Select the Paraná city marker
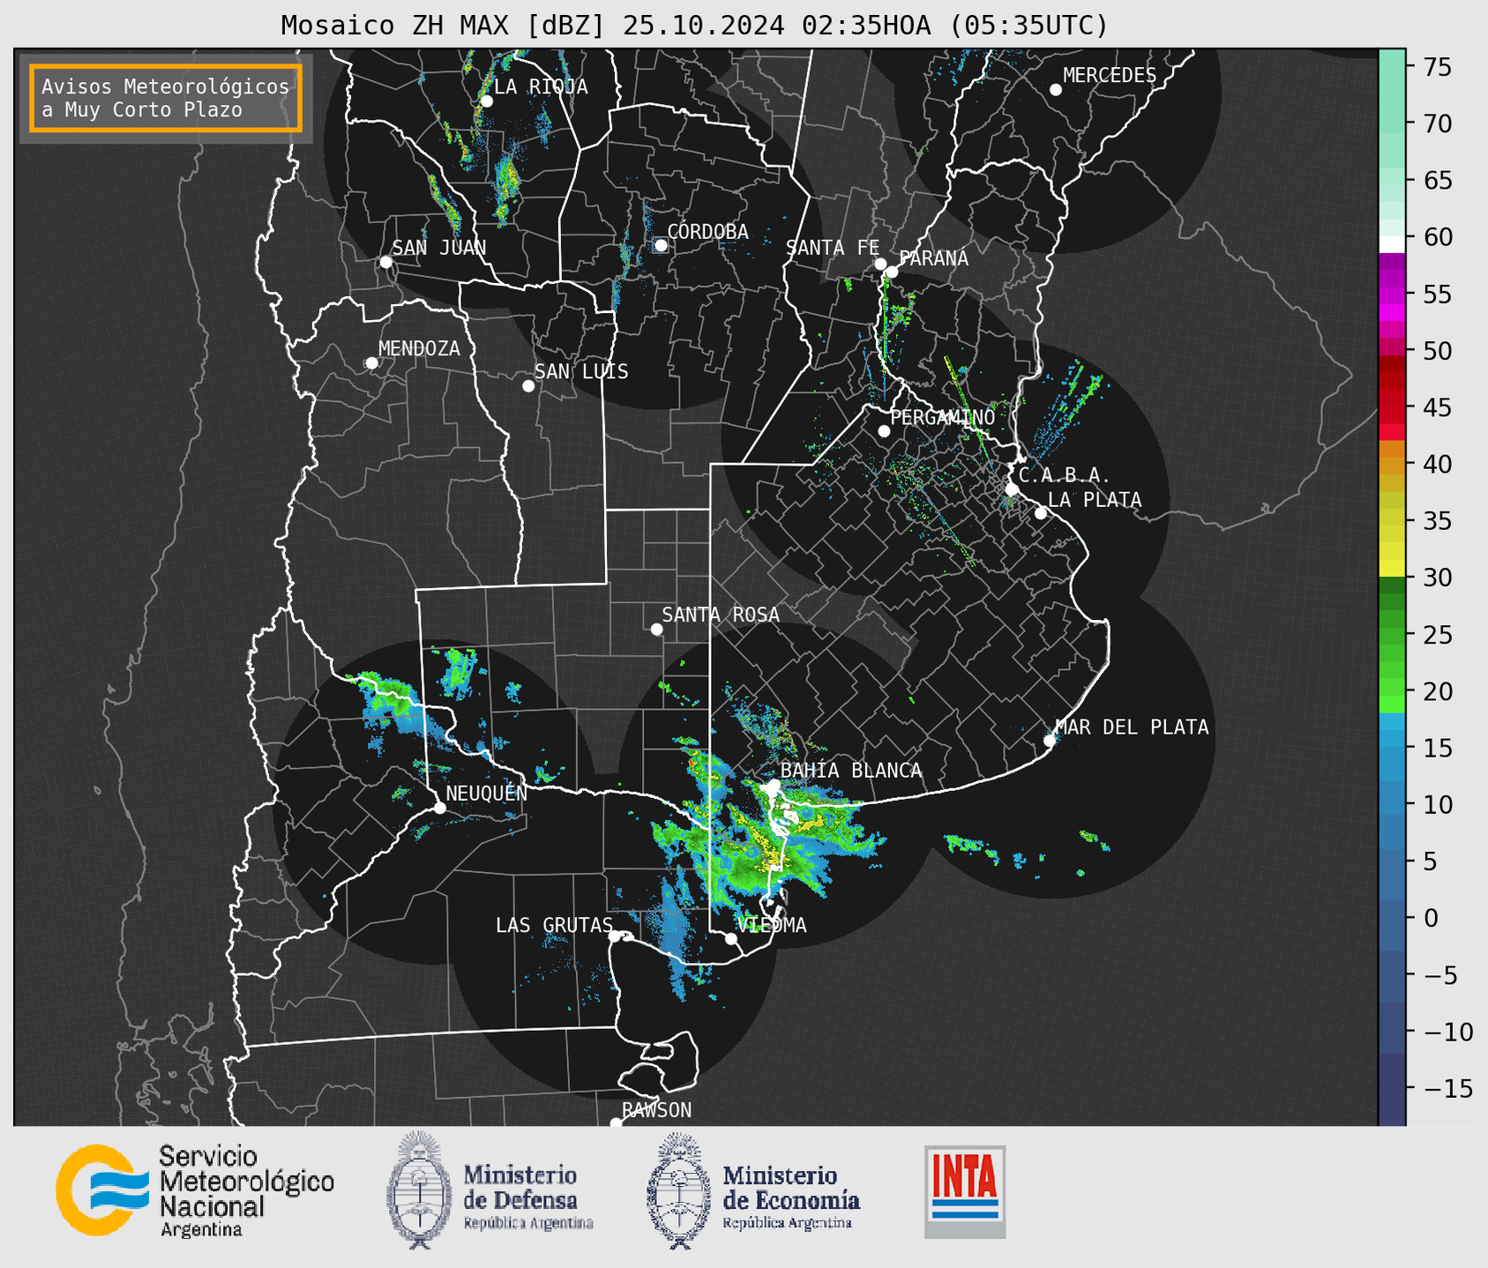1488x1268 pixels. point(892,272)
